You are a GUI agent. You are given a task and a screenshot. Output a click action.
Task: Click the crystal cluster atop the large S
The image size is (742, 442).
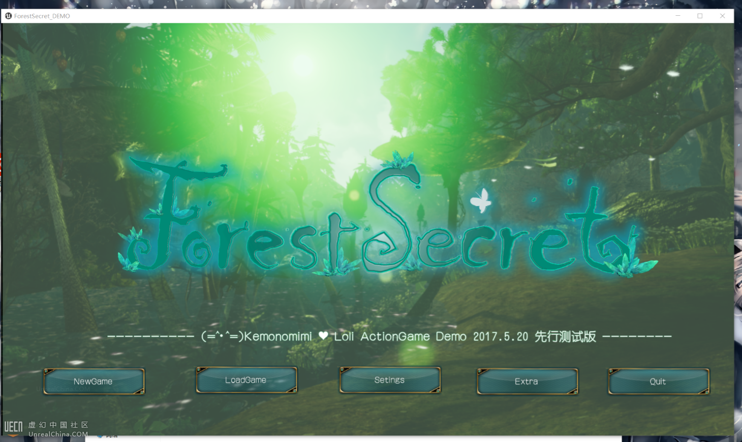pos(399,161)
